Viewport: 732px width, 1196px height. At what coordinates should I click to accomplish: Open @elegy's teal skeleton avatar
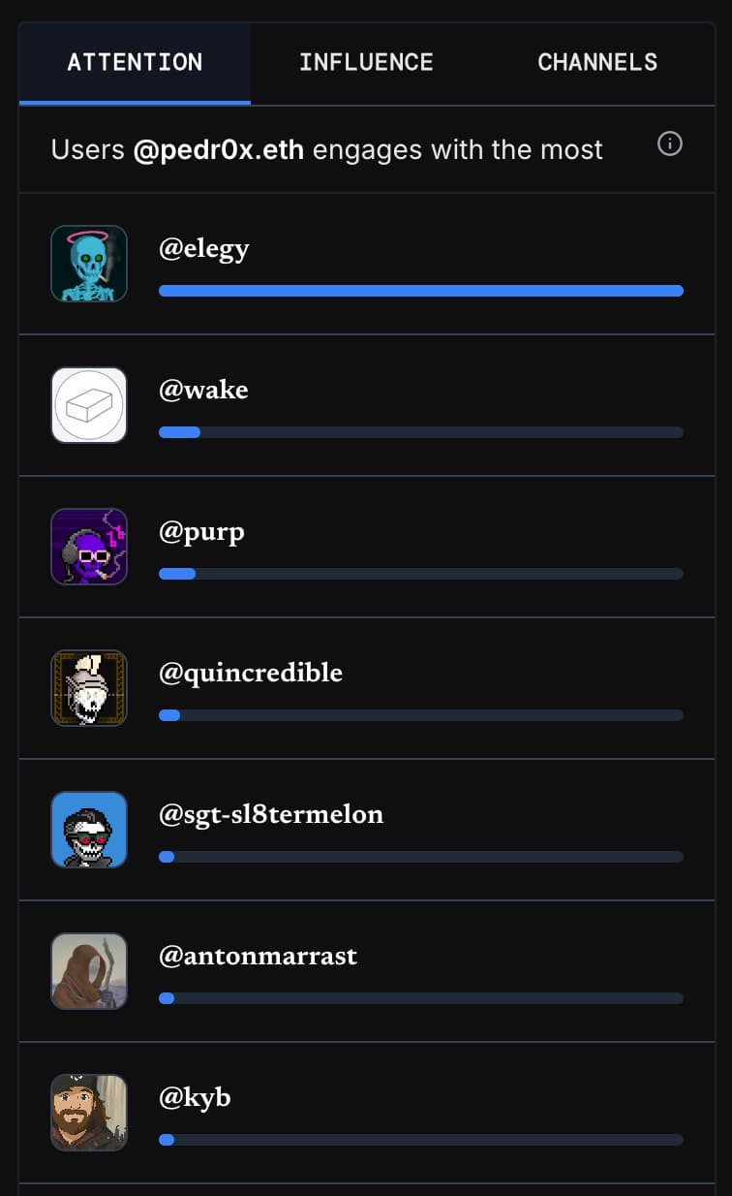coord(89,264)
